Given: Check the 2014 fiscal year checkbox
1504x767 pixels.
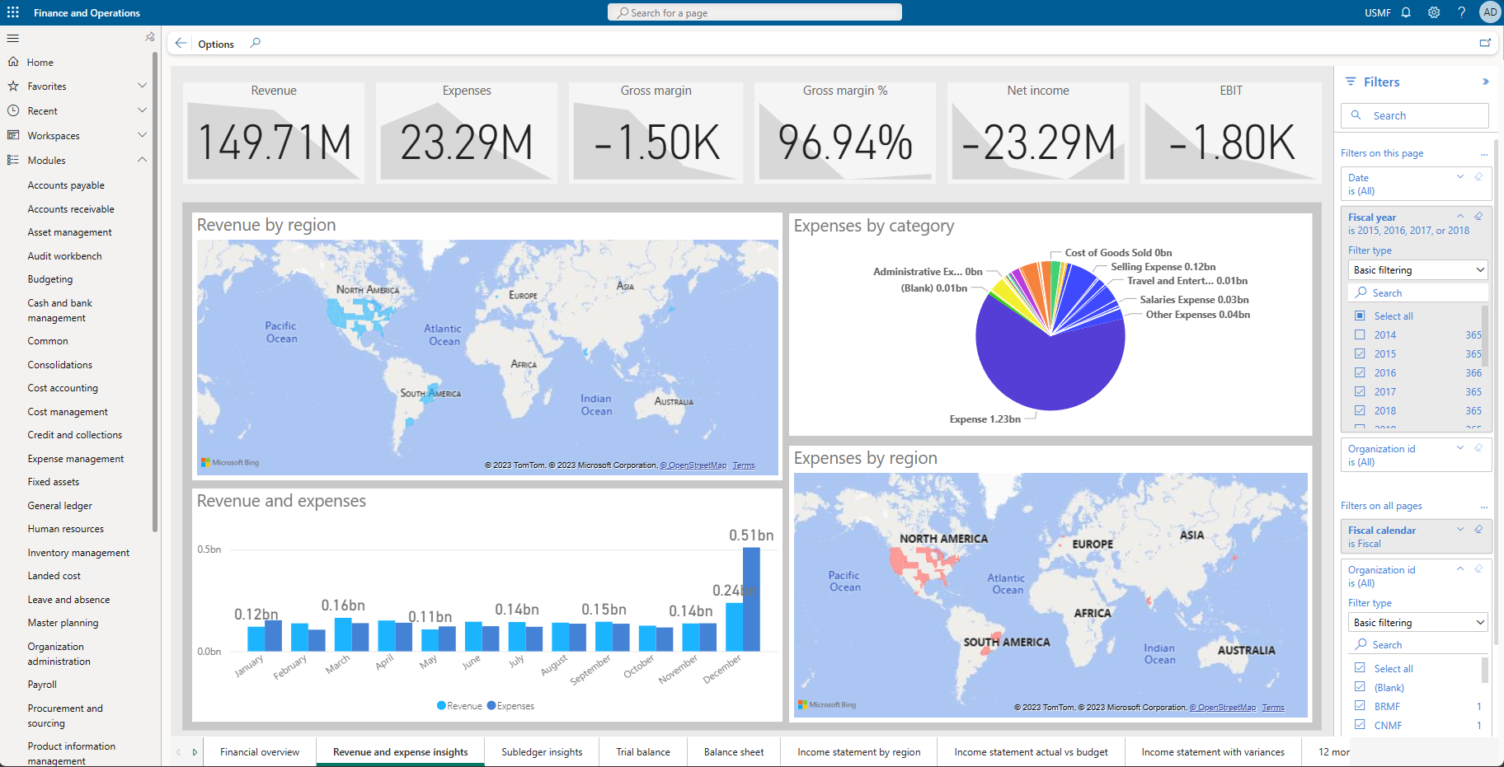Looking at the screenshot, I should (1360, 334).
